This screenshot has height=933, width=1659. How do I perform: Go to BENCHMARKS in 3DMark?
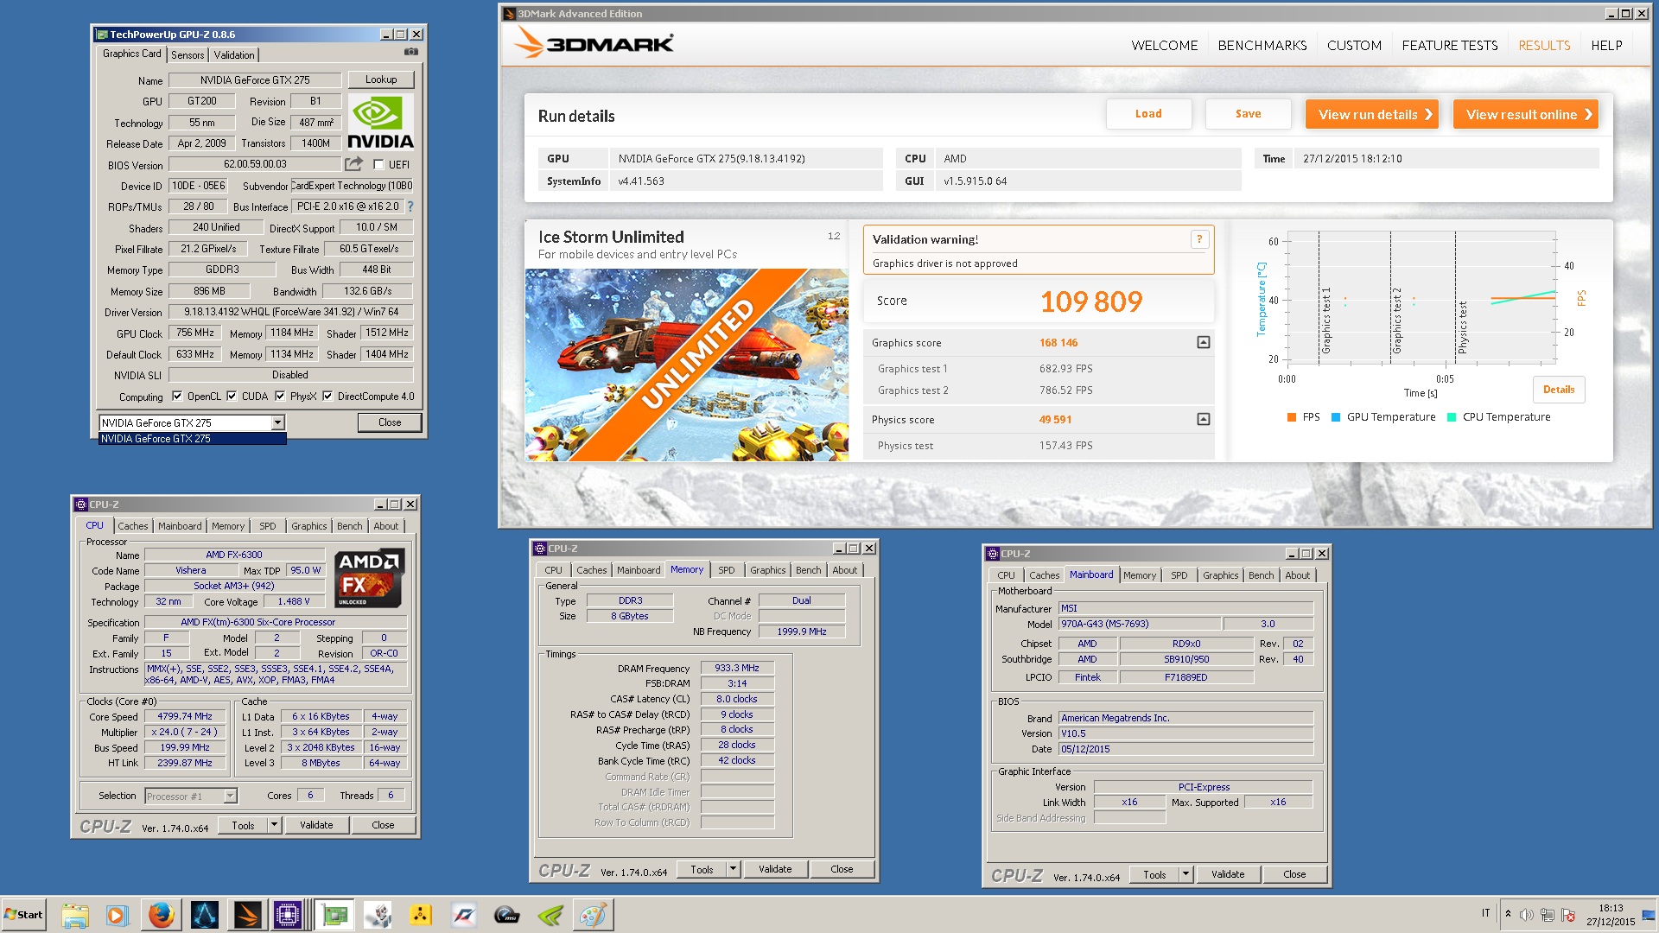1262,45
